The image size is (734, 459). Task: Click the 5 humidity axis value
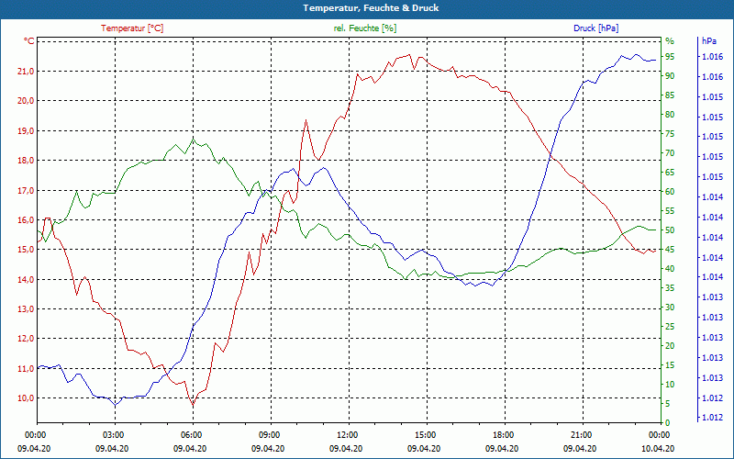tap(668, 404)
